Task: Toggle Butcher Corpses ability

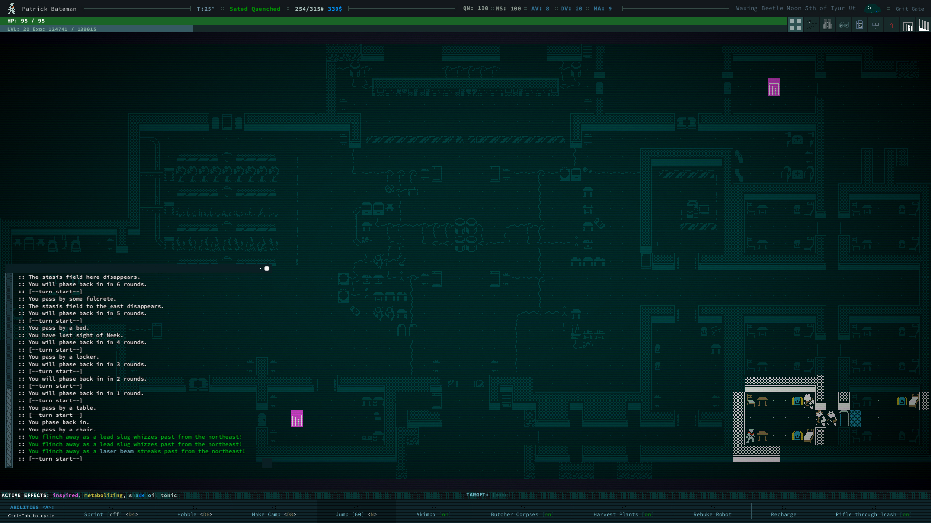Action: point(522,514)
